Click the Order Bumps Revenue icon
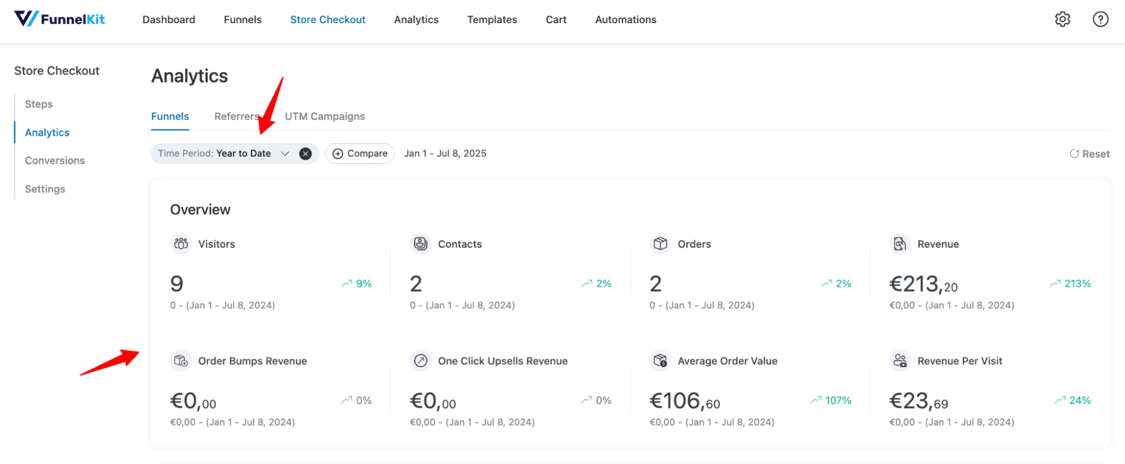Viewport: 1125px width, 464px height. click(x=181, y=361)
